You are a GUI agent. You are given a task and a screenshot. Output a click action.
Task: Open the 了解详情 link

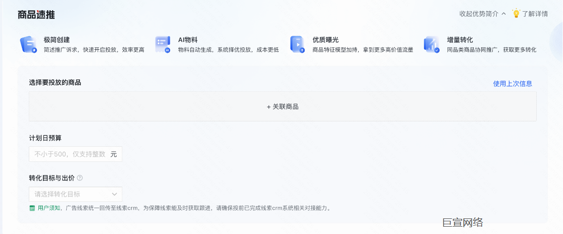pyautogui.click(x=535, y=14)
